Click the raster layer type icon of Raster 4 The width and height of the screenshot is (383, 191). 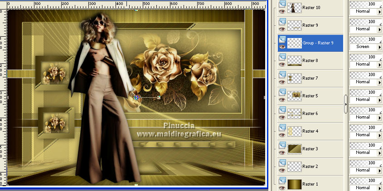coord(282,127)
